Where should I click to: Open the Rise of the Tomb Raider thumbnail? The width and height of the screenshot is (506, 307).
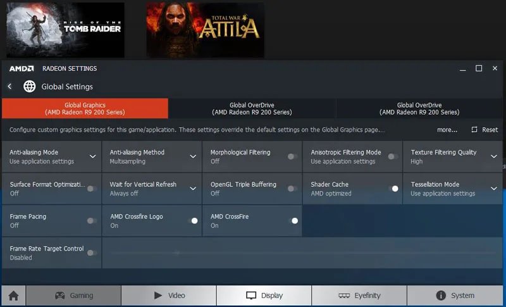pyautogui.click(x=65, y=30)
